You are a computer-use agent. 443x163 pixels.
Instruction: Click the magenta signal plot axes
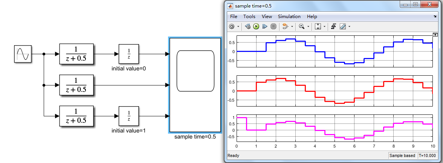335,128
